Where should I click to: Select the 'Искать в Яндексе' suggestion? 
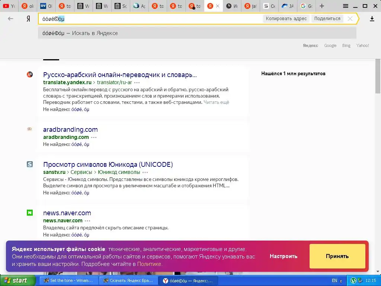pos(197,33)
